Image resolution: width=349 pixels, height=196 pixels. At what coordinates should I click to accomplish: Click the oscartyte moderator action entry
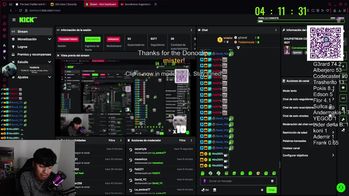tap(161, 151)
